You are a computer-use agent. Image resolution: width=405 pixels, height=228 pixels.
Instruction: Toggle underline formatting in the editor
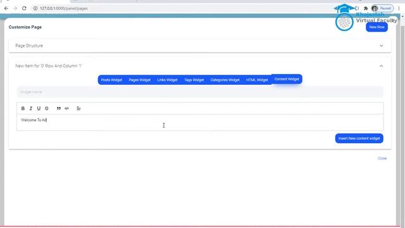39,108
